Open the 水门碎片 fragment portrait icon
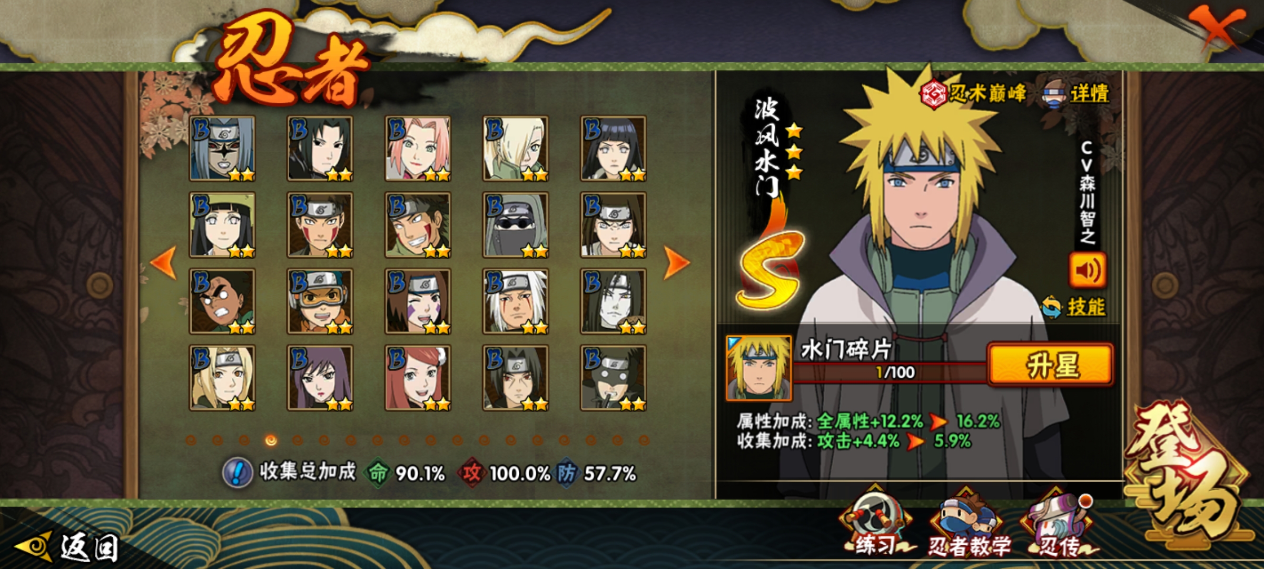Viewport: 1264px width, 569px height. pyautogui.click(x=758, y=368)
